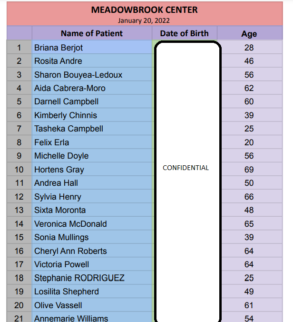Click the Age column header
Image resolution: width=293 pixels, height=322 pixels.
coord(249,33)
